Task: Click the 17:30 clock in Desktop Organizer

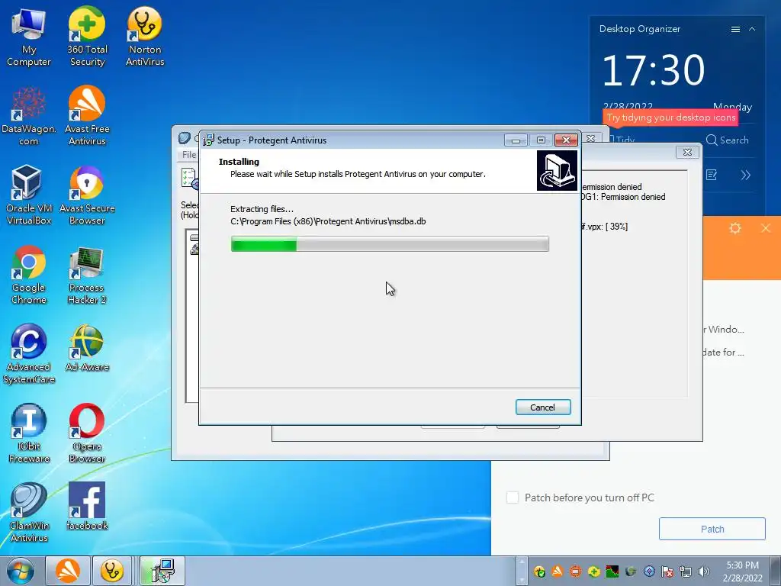Action: [654, 69]
